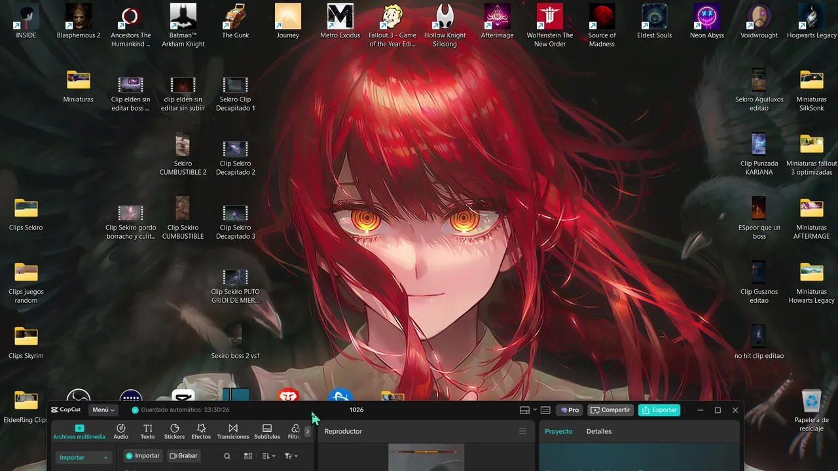
Task: Select the Clips Sekiro folder
Action: click(x=26, y=215)
